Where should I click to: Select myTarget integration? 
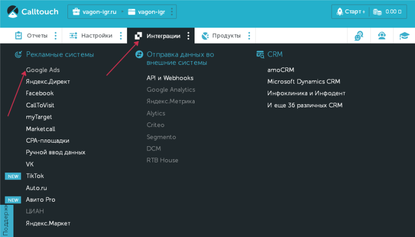coord(39,117)
